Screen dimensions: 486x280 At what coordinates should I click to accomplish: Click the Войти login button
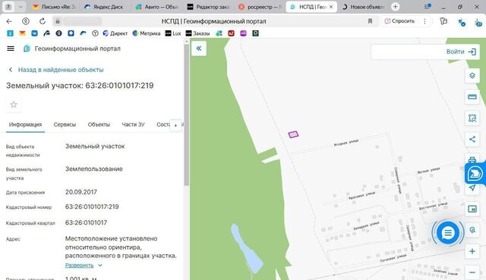461,51
